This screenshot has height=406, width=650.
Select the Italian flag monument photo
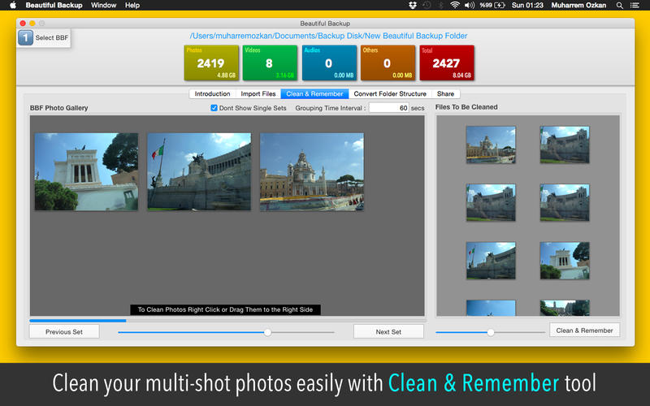(x=199, y=171)
